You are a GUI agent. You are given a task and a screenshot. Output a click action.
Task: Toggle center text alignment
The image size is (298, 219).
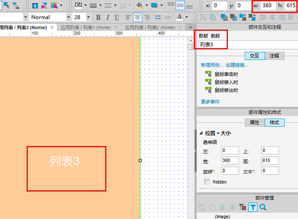(x=137, y=17)
